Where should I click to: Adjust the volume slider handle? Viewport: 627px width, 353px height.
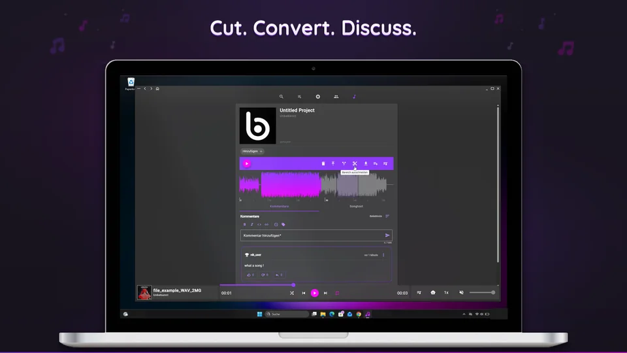tap(493, 293)
